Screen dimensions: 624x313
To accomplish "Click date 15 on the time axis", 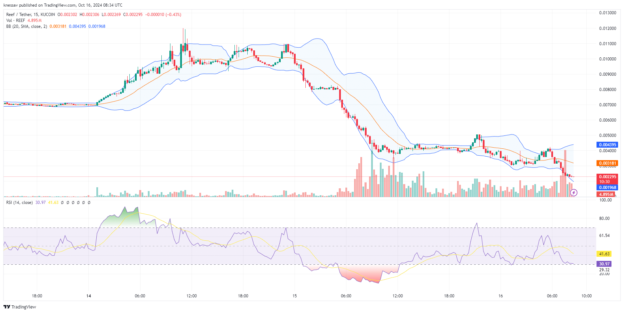I will click(x=295, y=296).
